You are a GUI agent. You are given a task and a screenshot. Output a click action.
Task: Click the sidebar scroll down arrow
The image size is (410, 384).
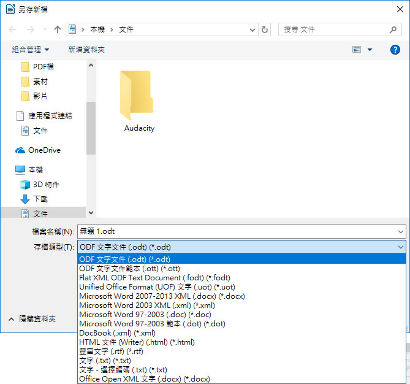pyautogui.click(x=91, y=212)
